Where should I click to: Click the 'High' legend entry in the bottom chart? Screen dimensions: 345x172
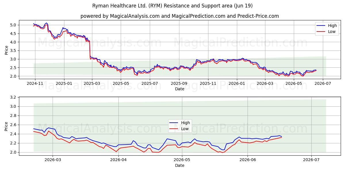click(x=179, y=123)
